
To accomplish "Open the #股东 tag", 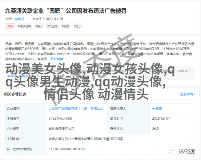I will click(65, 26).
